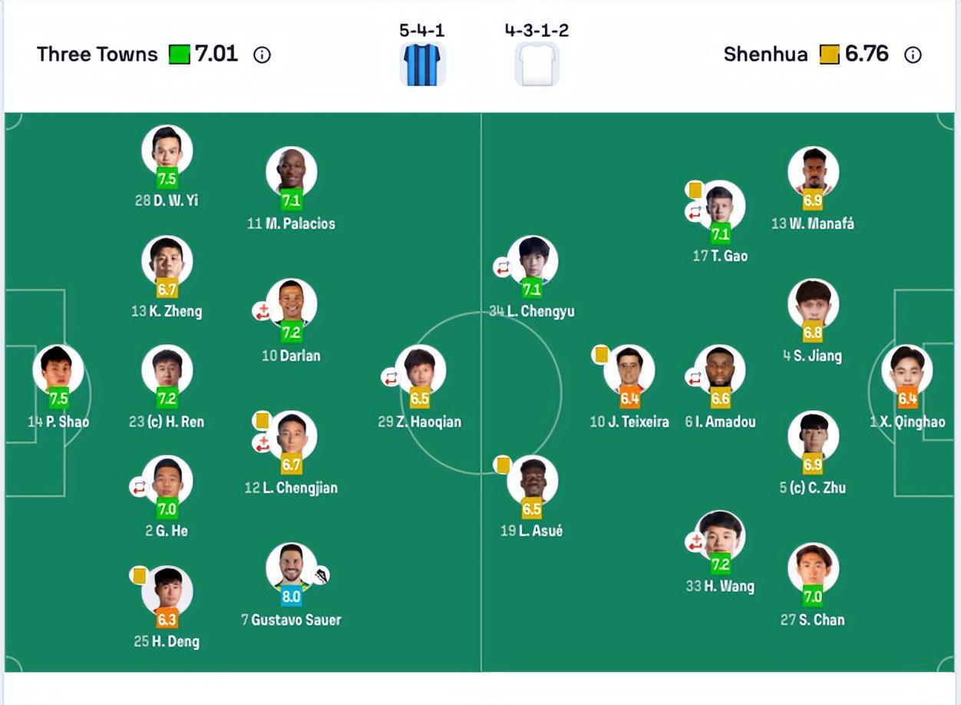
Task: Click the boot icon beside Gustavo Sauer
Action: tap(321, 575)
